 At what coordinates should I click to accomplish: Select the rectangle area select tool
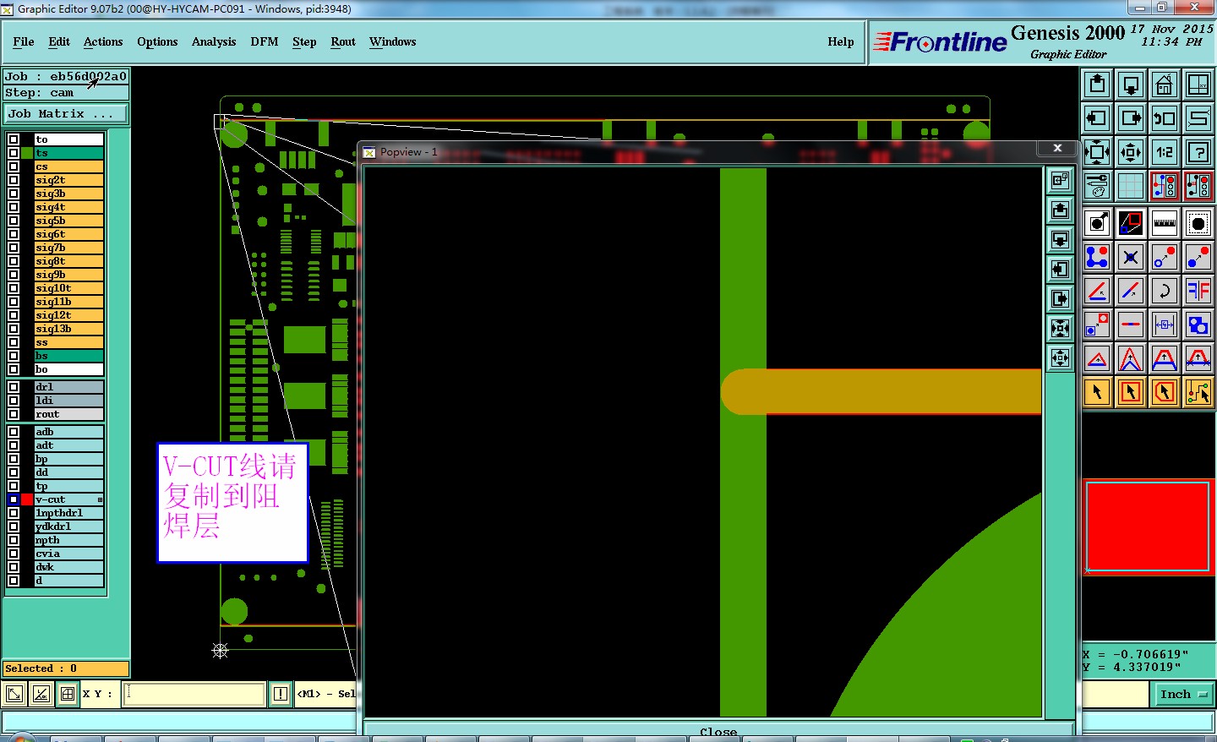tap(1131, 392)
